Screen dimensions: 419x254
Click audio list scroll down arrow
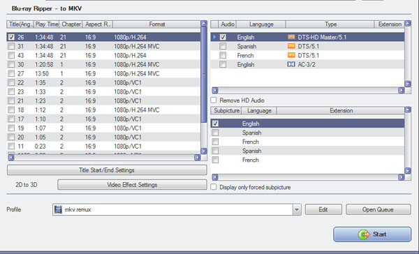point(408,84)
